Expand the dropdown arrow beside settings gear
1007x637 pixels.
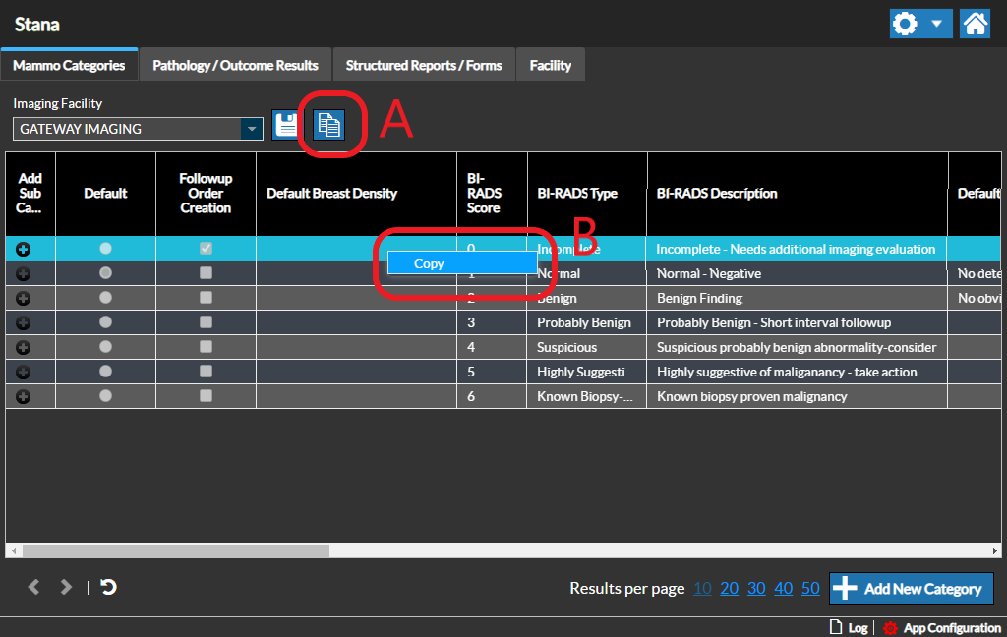click(937, 24)
